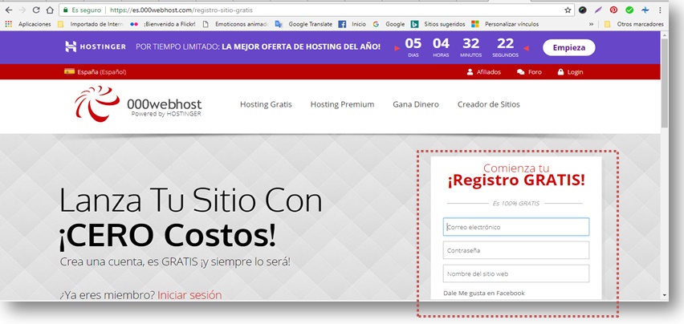Image resolution: width=684 pixels, height=324 pixels.
Task: Open the Google Translate bookmark
Action: tap(303, 24)
